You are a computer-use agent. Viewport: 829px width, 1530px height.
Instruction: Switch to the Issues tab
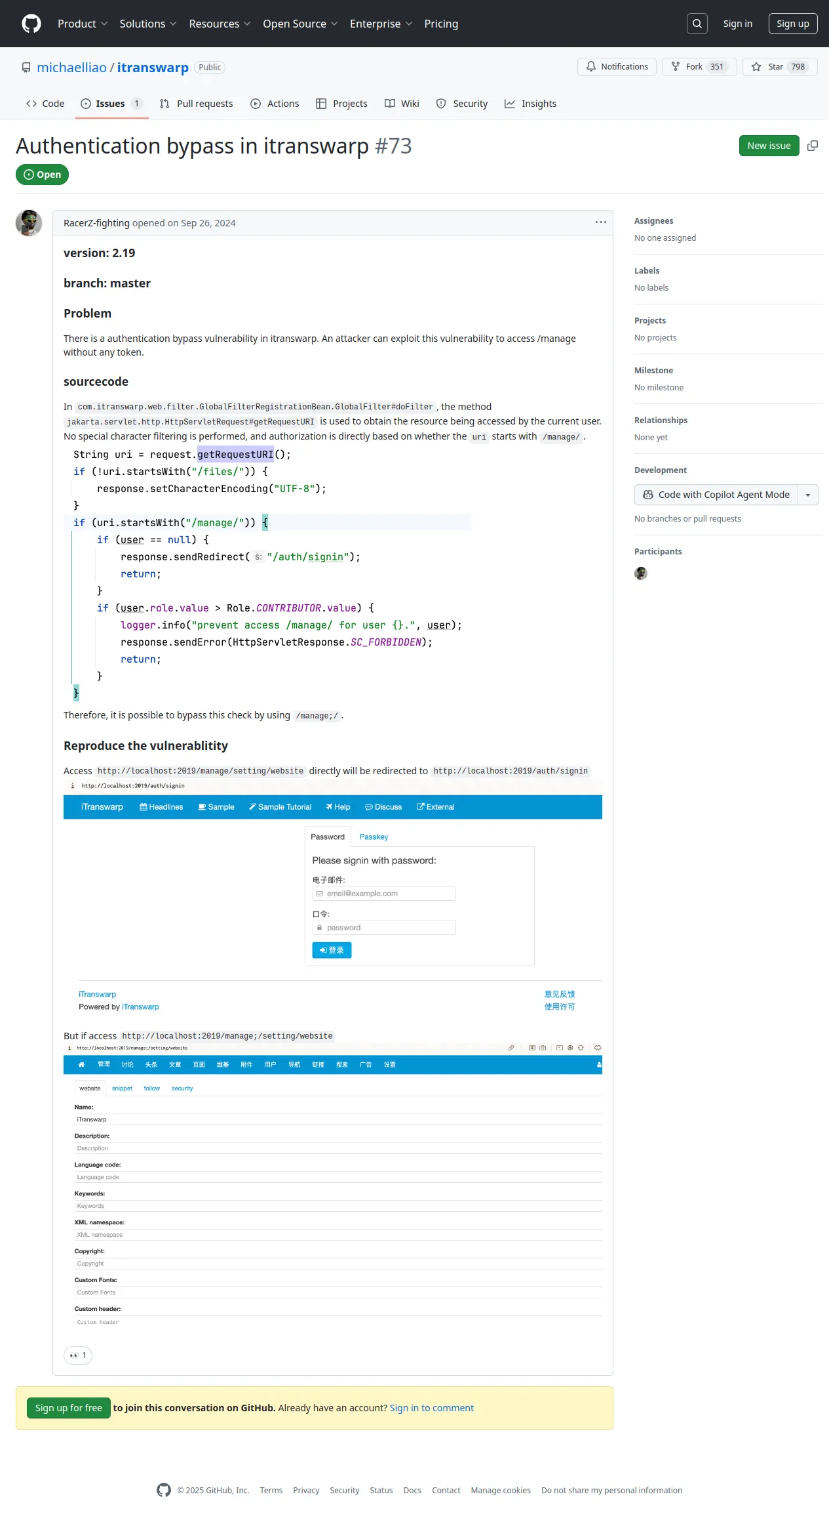coord(111,104)
